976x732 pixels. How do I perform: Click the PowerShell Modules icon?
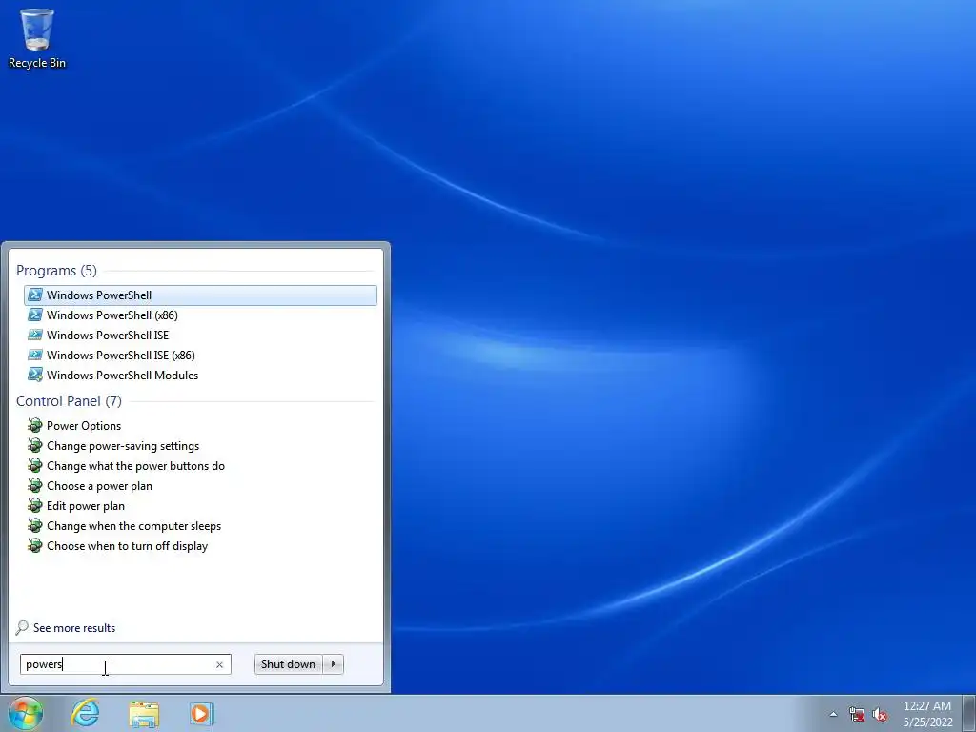click(35, 375)
